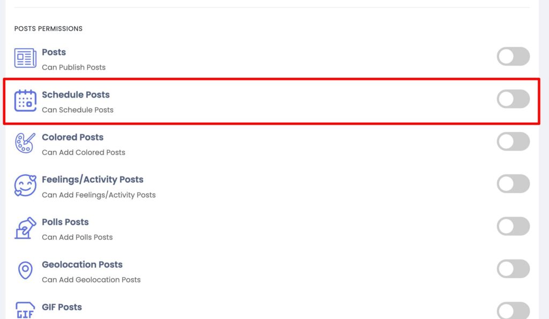Enable the GIF Posts toggle
549x319 pixels.
point(513,310)
